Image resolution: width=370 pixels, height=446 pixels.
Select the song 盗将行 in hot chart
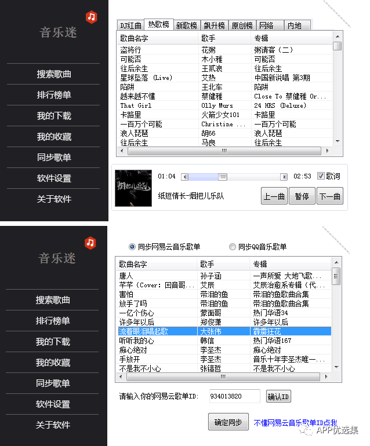click(225, 50)
